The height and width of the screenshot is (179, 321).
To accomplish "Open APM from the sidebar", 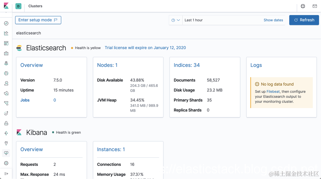I will click(6, 103).
